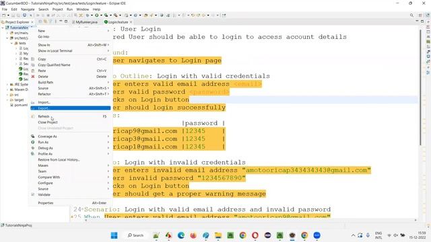Image resolution: width=431 pixels, height=242 pixels.
Task: Select Copy Qualified Name entry
Action: click(71, 65)
